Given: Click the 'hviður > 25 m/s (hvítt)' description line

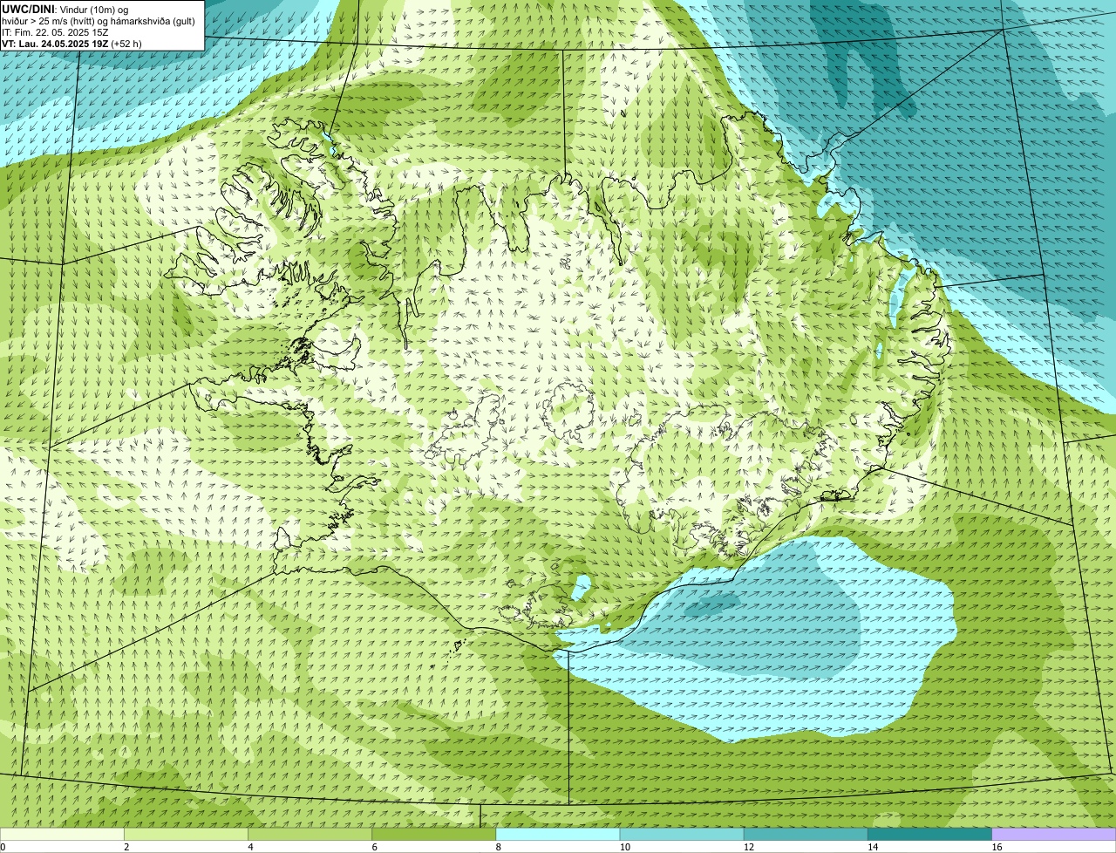Looking at the screenshot, I should click(99, 20).
